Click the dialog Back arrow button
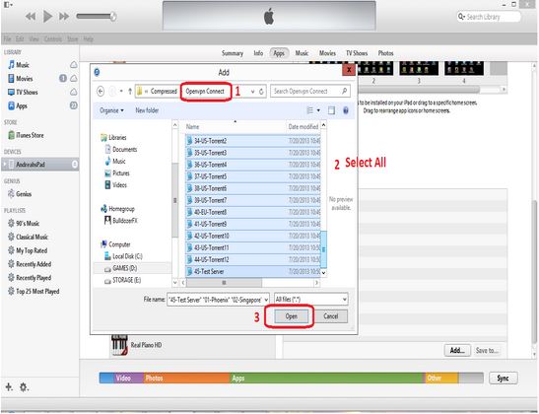The width and height of the screenshot is (539, 414). pos(101,91)
